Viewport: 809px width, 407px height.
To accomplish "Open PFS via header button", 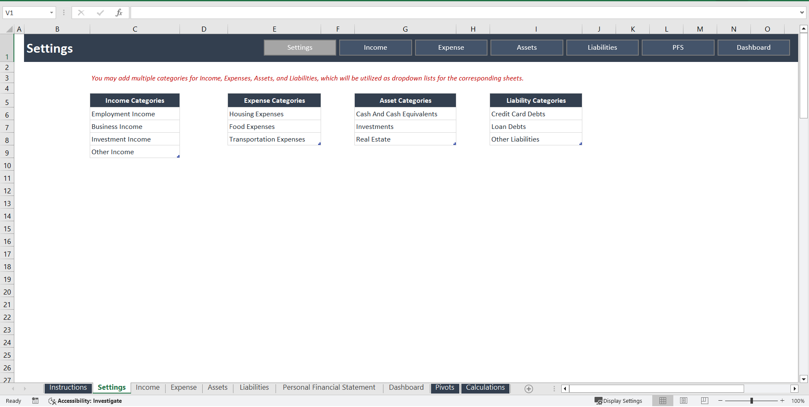I will click(x=678, y=48).
